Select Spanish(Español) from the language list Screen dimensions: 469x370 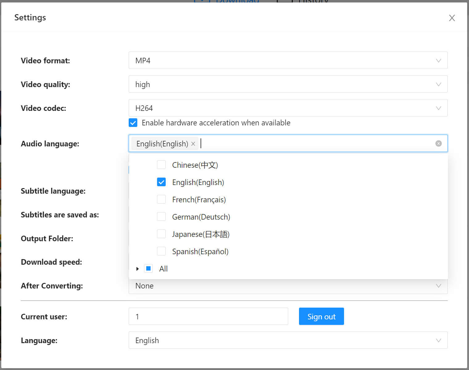161,251
